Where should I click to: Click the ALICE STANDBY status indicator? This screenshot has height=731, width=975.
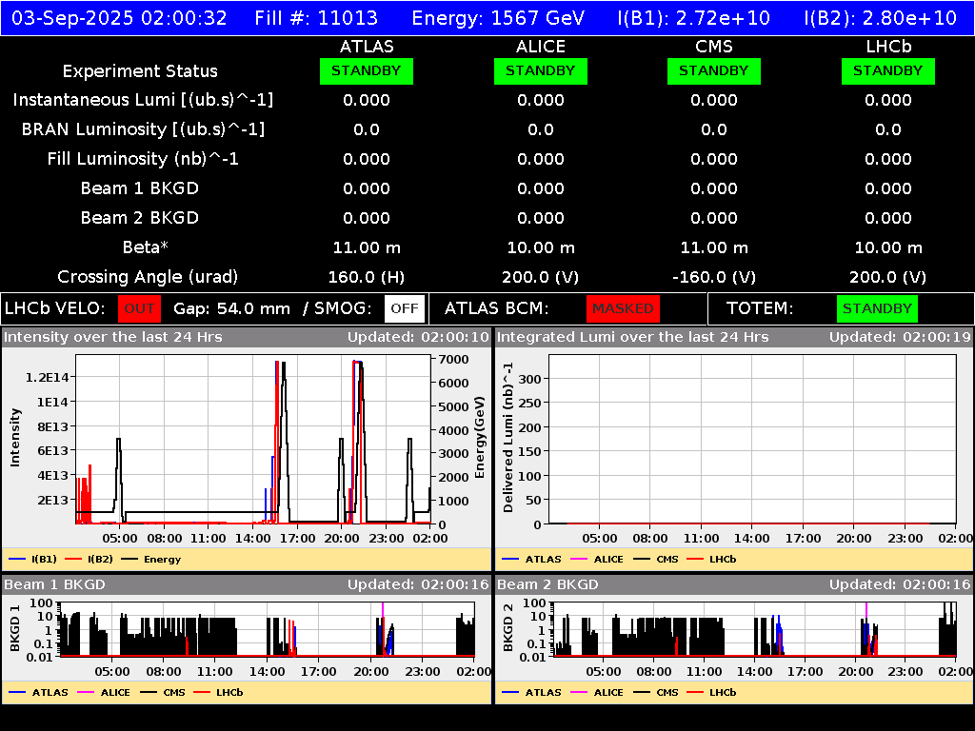[541, 70]
